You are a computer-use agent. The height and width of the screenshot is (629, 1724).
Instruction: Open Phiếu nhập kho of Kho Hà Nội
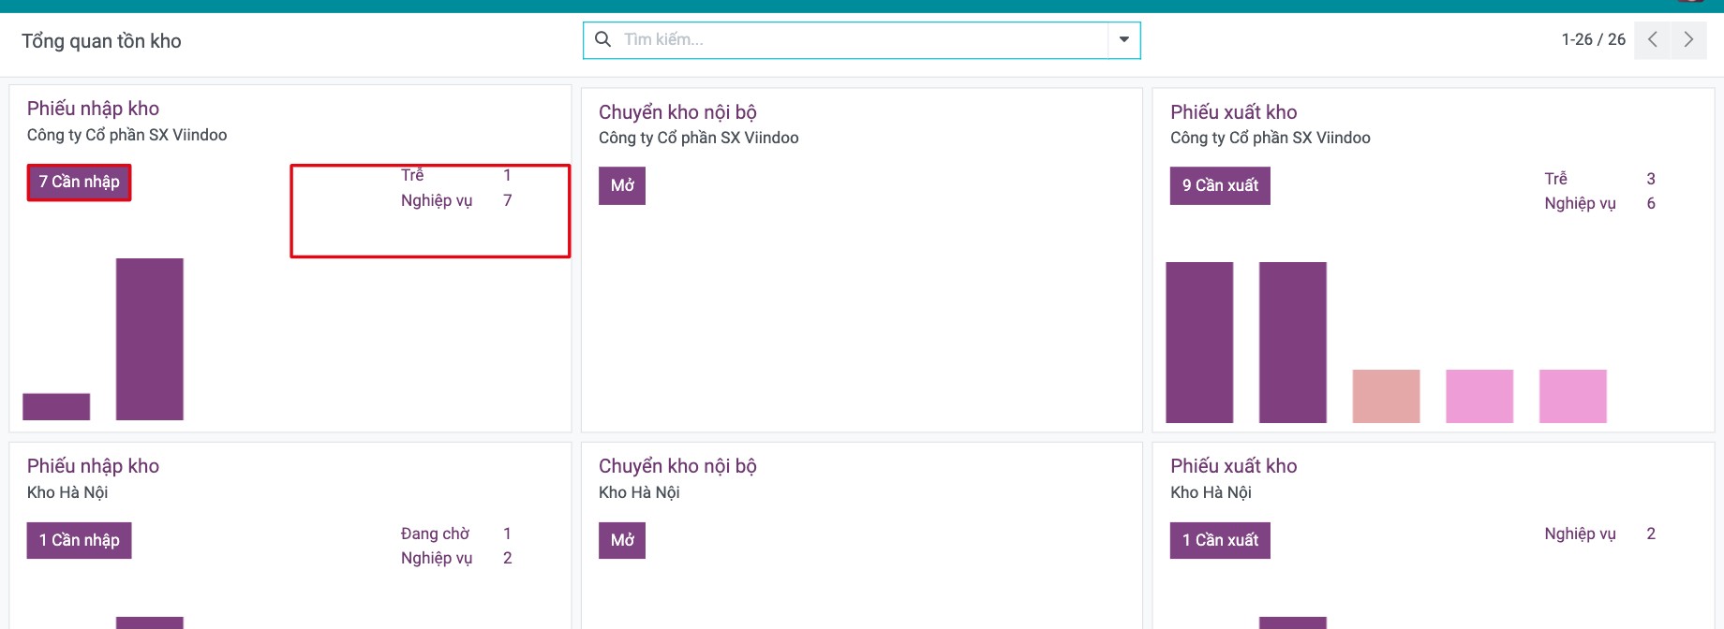click(x=93, y=466)
